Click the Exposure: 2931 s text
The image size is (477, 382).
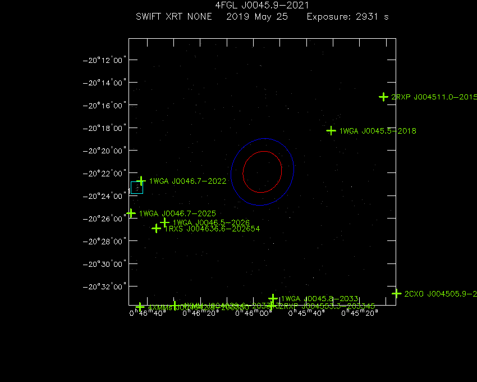(x=348, y=17)
